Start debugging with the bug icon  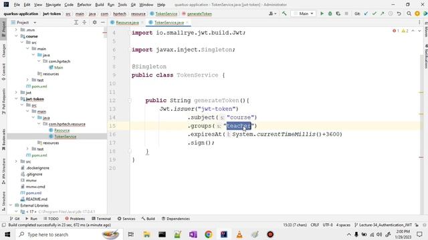pos(330,13)
